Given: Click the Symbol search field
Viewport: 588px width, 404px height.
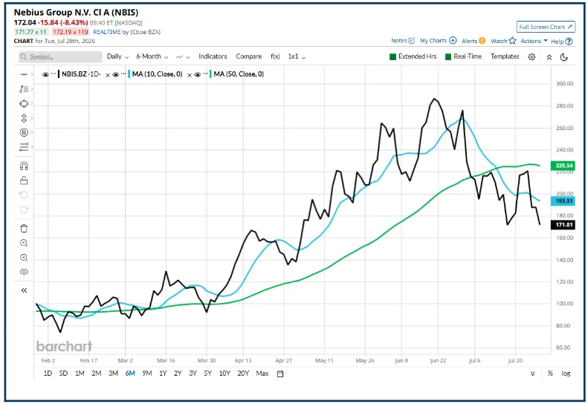Looking at the screenshot, I should pos(60,57).
